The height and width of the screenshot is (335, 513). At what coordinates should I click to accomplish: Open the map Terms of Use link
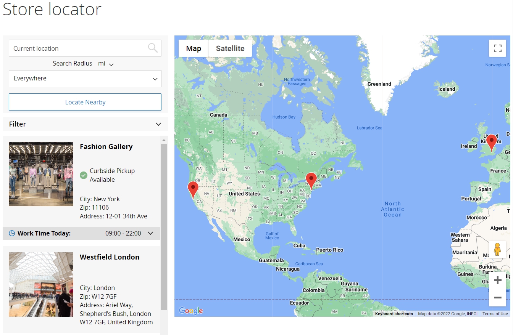[495, 314]
